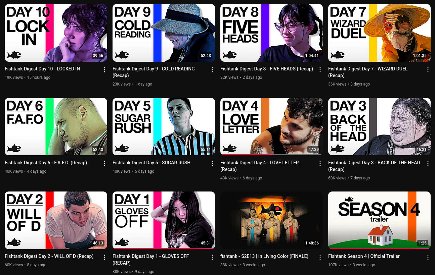Open more options for S2E13 In Living Color video
This screenshot has height=275, width=435.
tap(320, 257)
